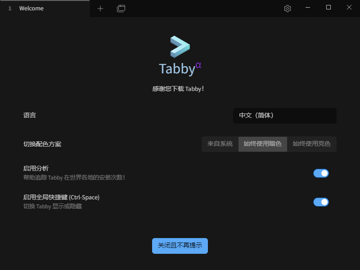Click the 感谢您下载 Tabby! text

pyautogui.click(x=178, y=89)
